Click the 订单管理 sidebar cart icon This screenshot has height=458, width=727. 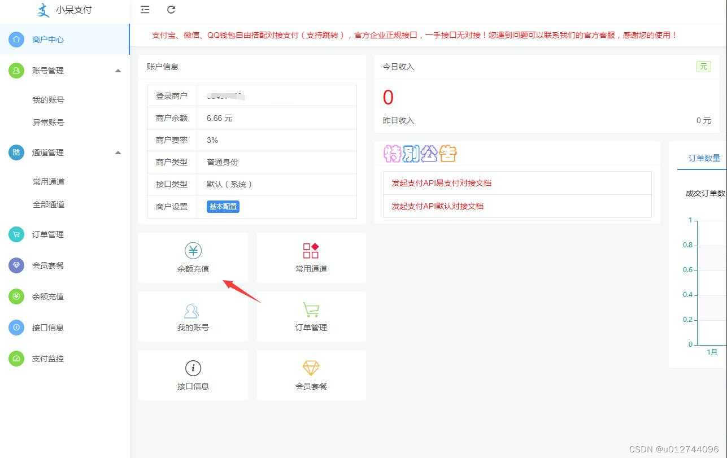[x=16, y=234]
